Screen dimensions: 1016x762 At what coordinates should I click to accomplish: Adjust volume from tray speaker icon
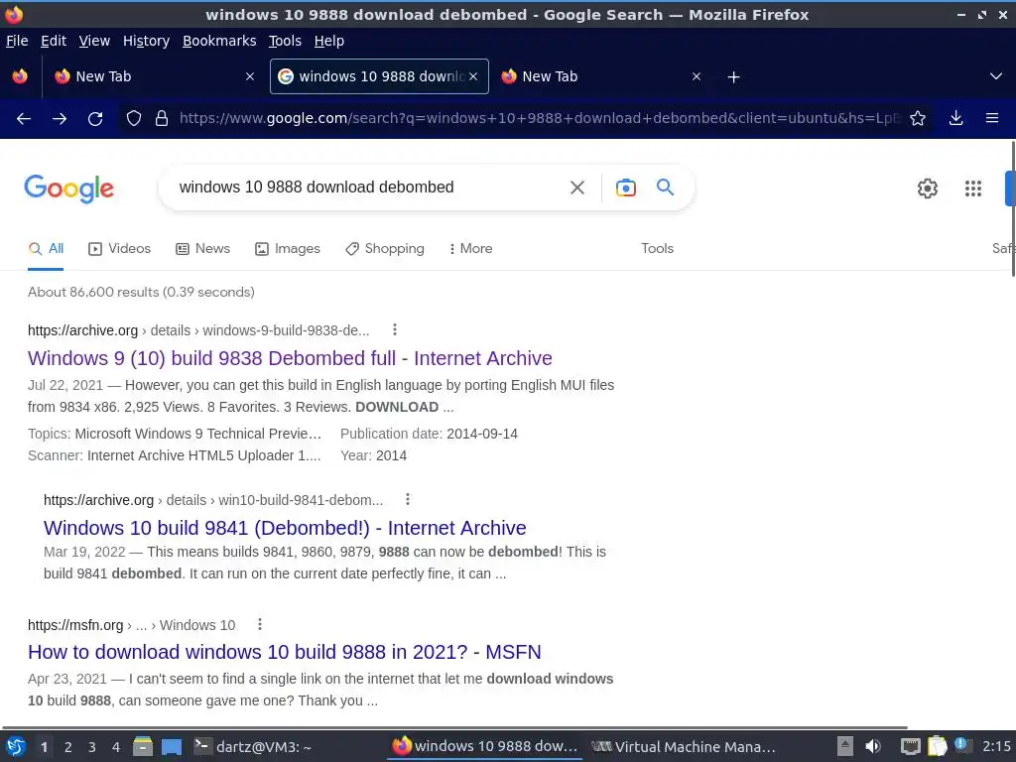(x=873, y=746)
